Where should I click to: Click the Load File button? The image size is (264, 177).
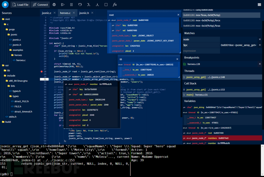(20, 5)
